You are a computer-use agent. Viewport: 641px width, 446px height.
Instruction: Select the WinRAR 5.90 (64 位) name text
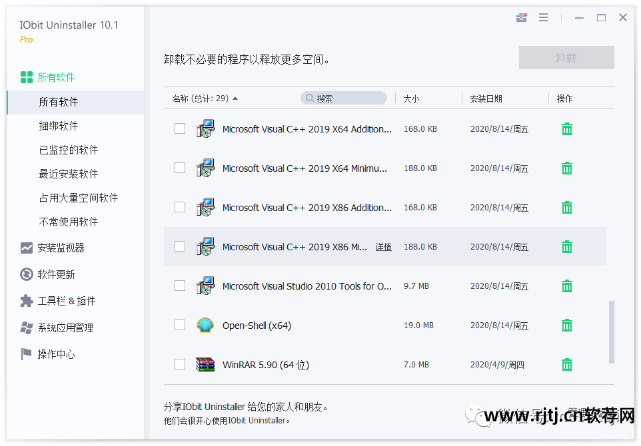[x=266, y=365]
